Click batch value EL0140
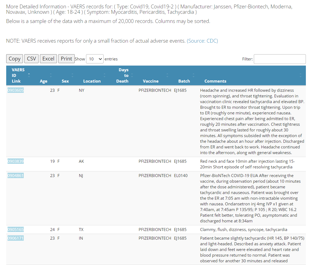Screen dimensions: 311x265 click(x=181, y=176)
